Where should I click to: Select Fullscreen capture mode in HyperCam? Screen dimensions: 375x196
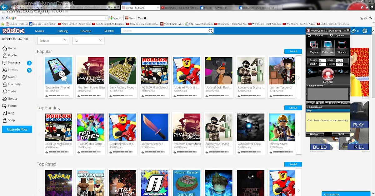point(328,48)
